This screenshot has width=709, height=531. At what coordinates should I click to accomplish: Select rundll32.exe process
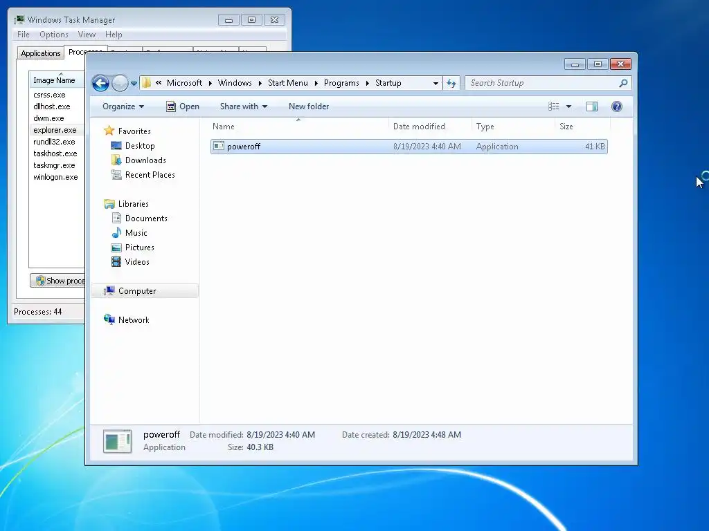tap(54, 142)
